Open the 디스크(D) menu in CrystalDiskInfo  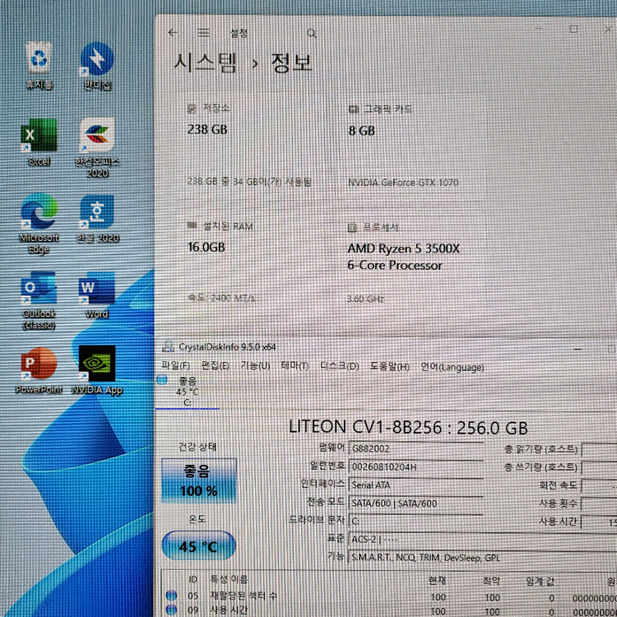tap(339, 366)
